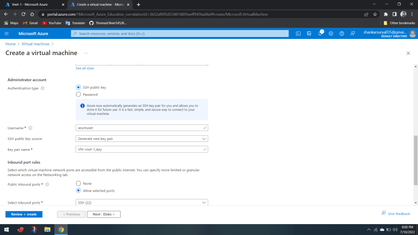Go back in the browser
418x235 pixels.
(x=6, y=14)
